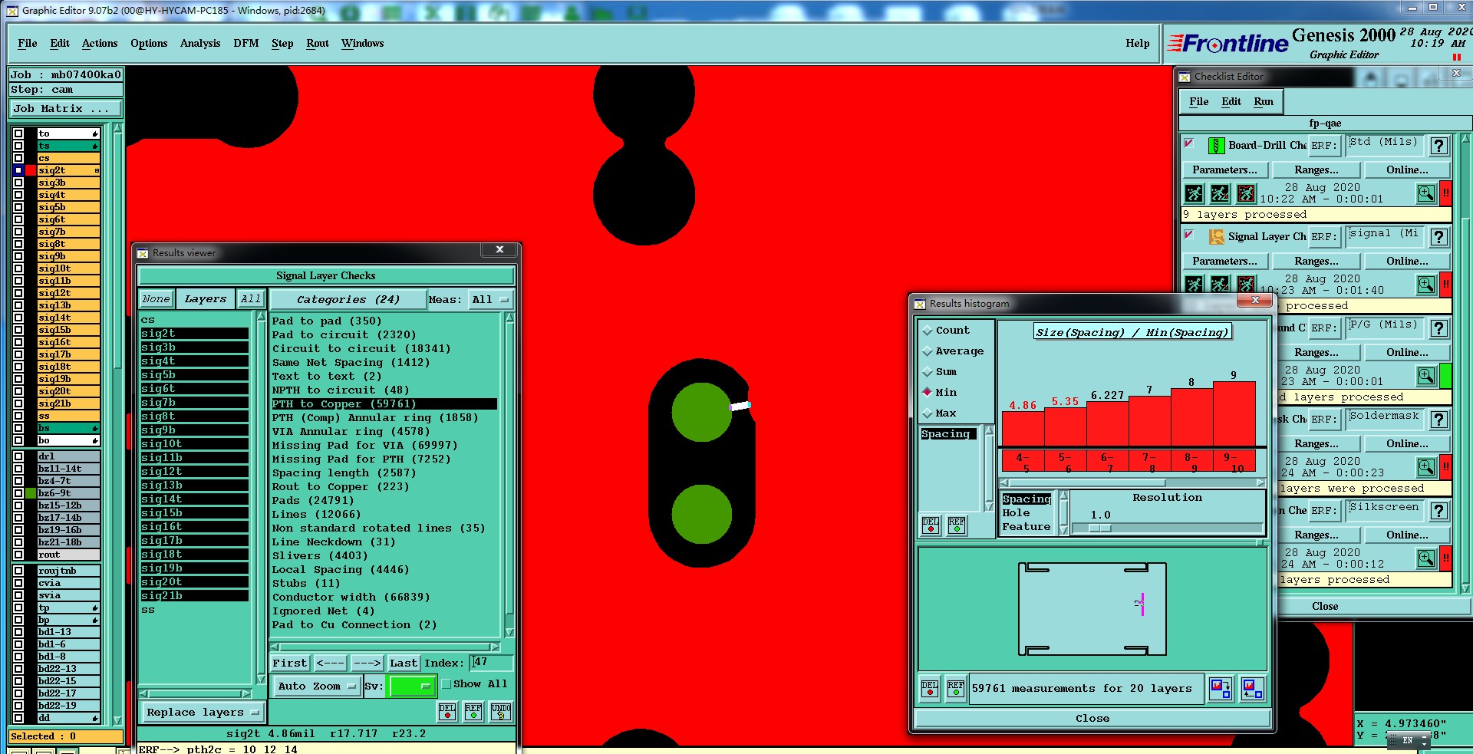Toggle the drl layer checkbox in layer list
Screen dimensions: 1473x754
[x=18, y=456]
